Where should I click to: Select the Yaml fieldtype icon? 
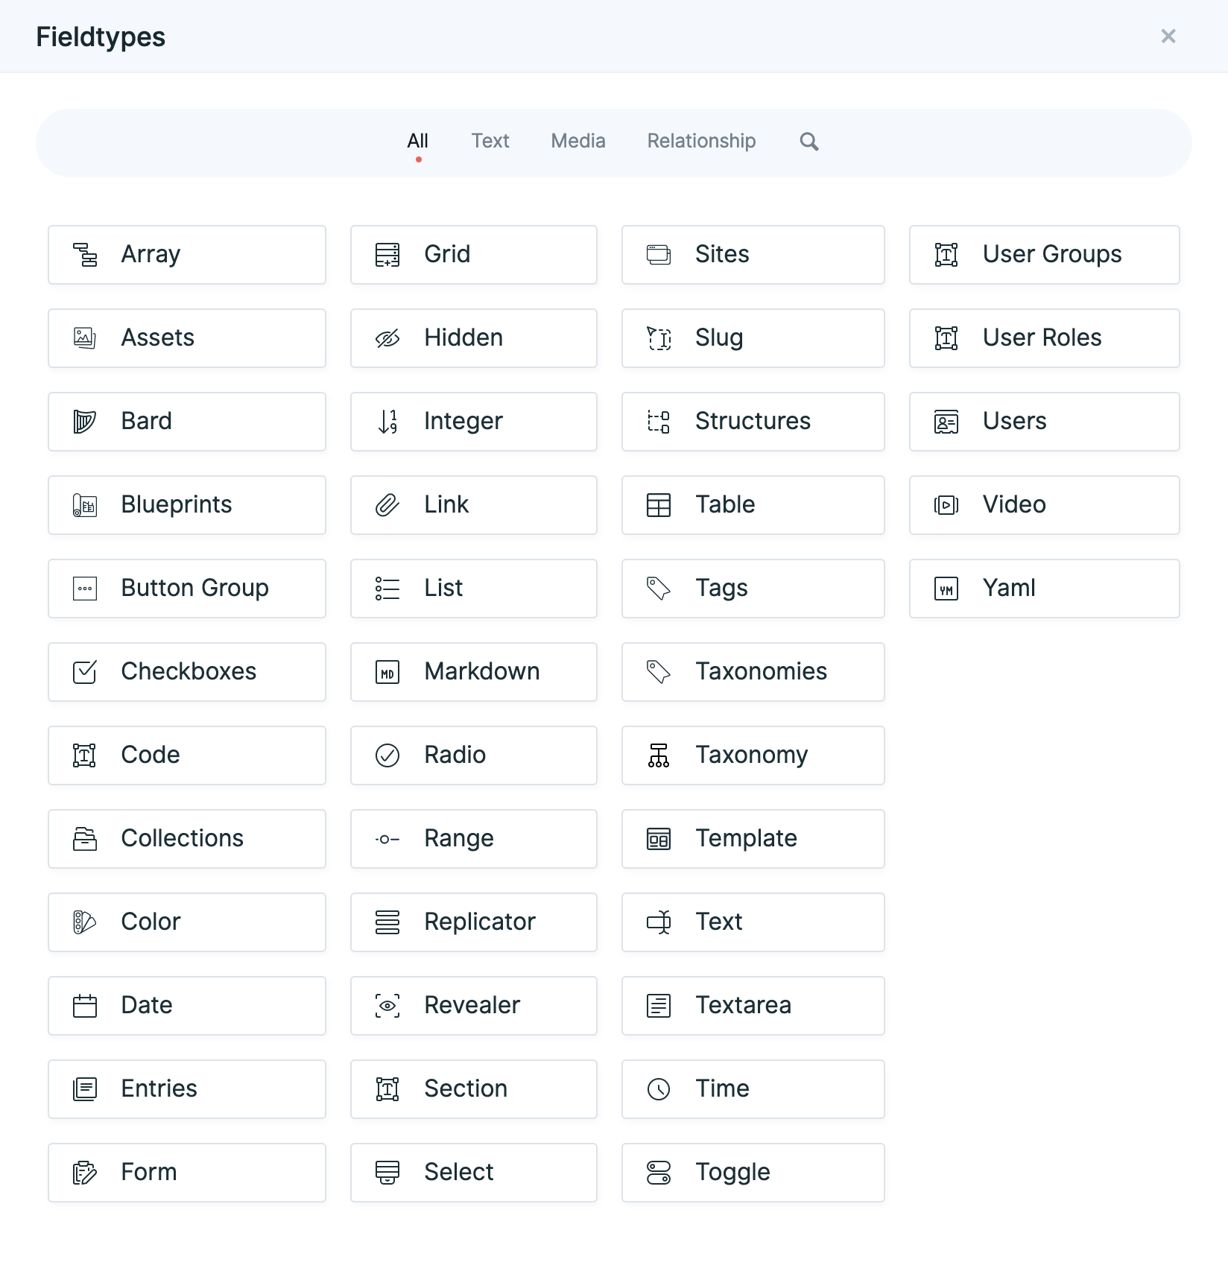(946, 588)
